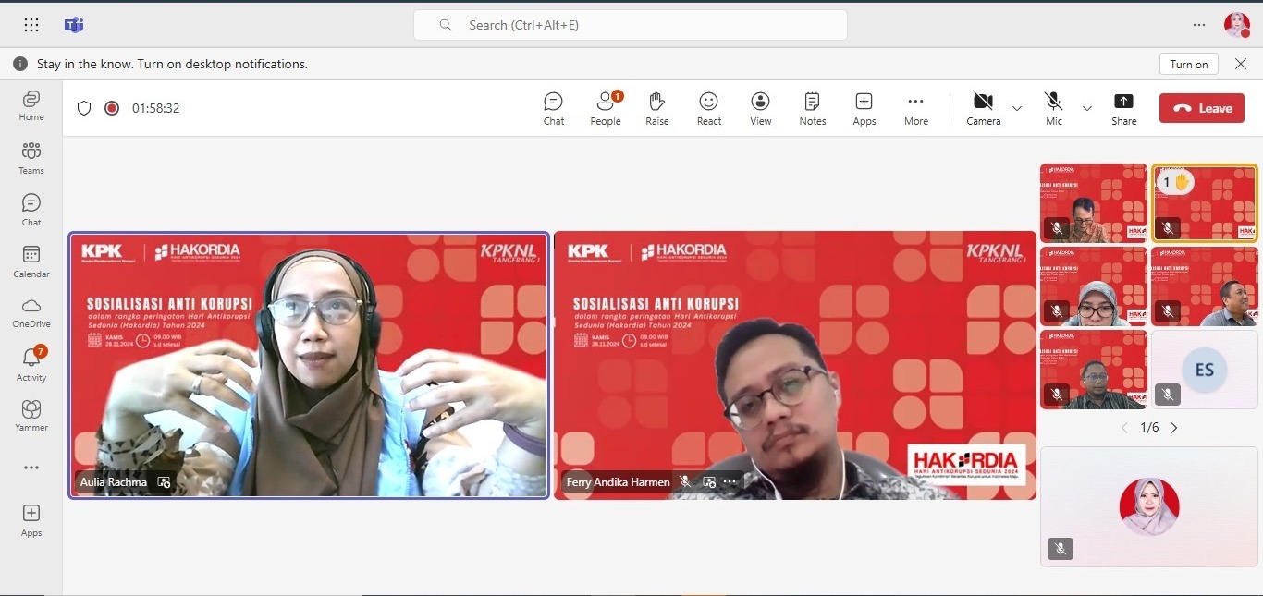This screenshot has width=1263, height=596.
Task: Raise your hand in the meeting
Action: point(657,108)
